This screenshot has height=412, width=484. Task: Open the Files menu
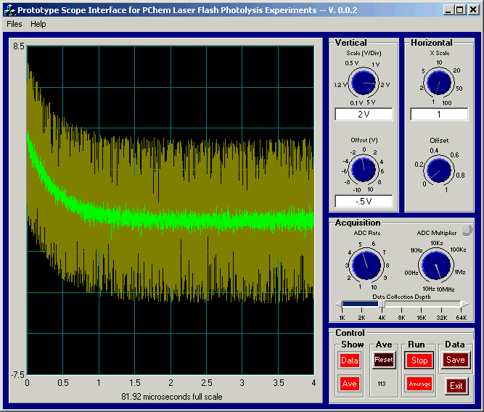pos(15,24)
